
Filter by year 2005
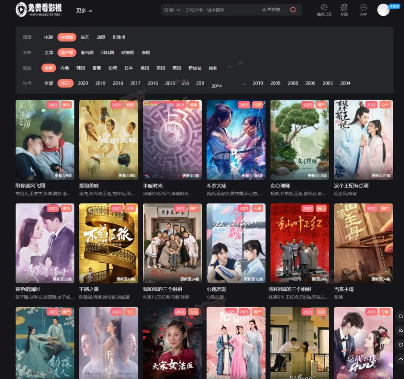coord(328,83)
